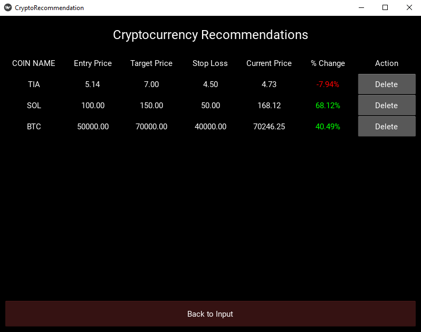Viewport: 421px width, 332px height.
Task: Select the Current Price column header
Action: pos(269,63)
